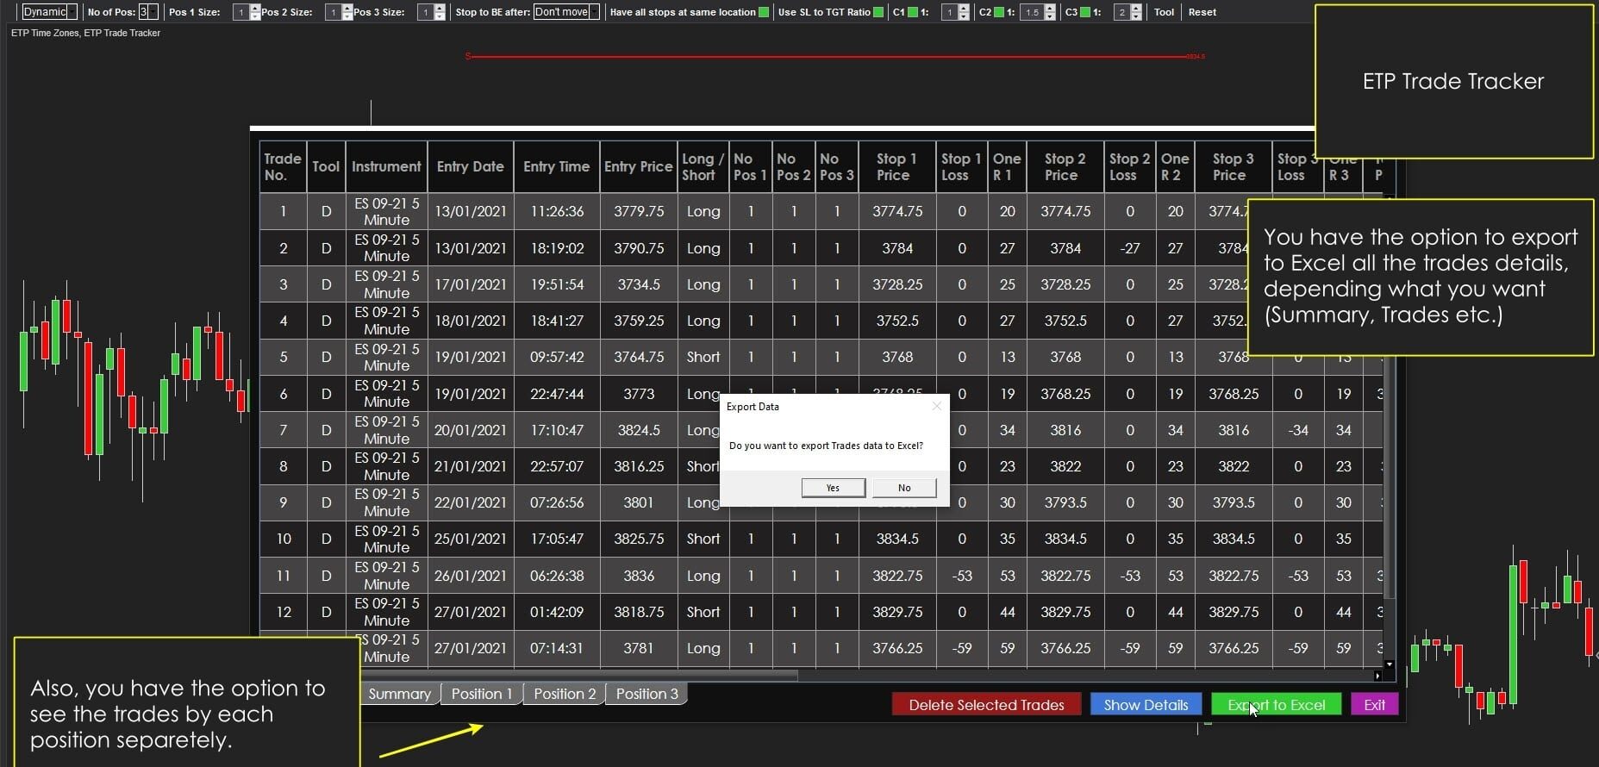Click the table's horizontal scrollbar thumb

[x=579, y=677]
